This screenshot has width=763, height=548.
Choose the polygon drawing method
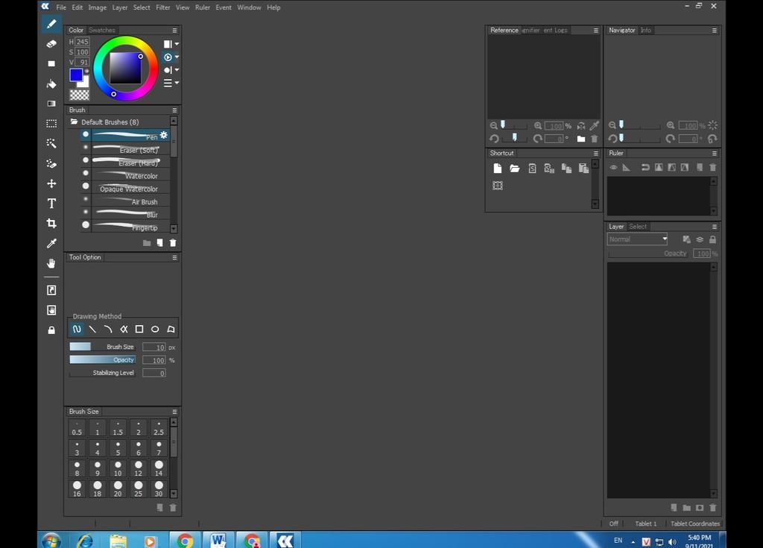[x=171, y=330]
